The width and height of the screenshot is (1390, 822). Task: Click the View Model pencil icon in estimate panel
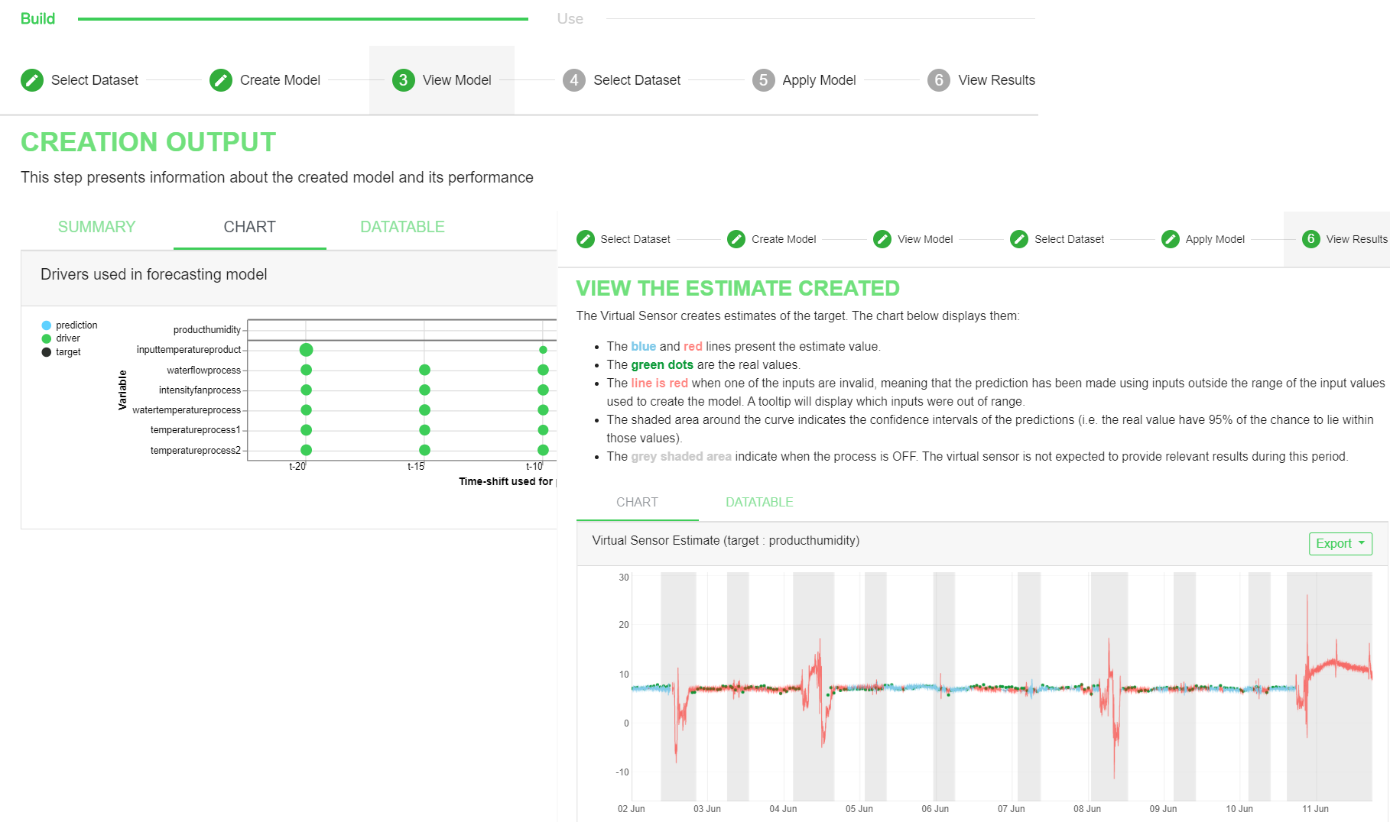882,239
